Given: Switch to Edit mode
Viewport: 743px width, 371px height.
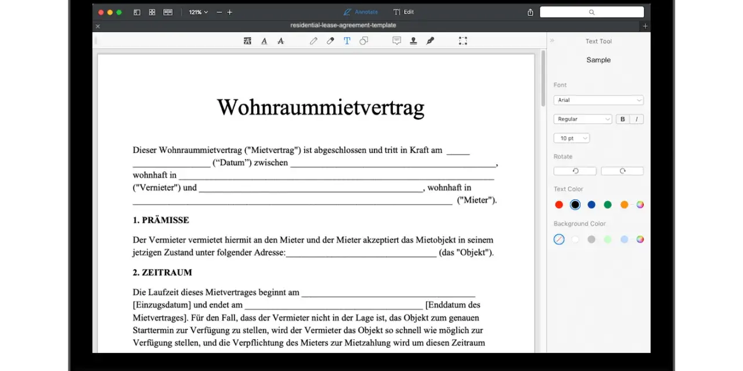Looking at the screenshot, I should 403,12.
